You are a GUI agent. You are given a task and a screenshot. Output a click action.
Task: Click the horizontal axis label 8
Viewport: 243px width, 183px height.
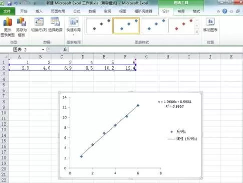pos(160,173)
